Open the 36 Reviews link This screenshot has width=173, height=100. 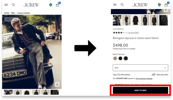point(133,33)
